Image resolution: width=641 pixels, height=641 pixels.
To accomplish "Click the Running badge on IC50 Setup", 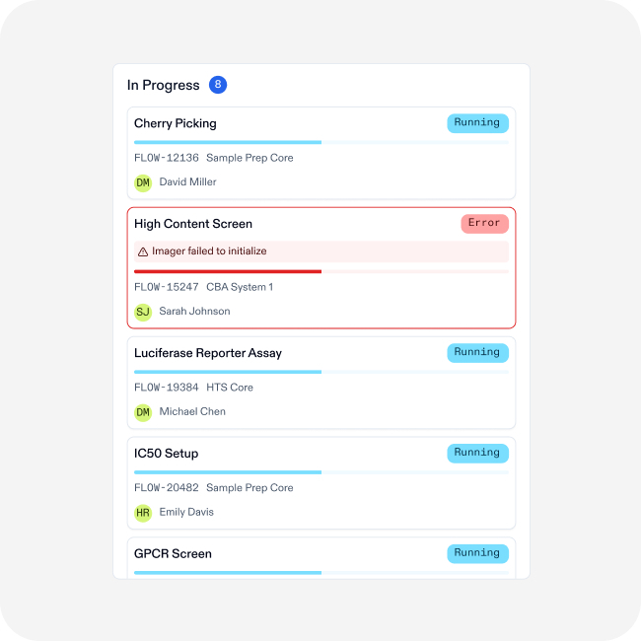I will coord(477,454).
